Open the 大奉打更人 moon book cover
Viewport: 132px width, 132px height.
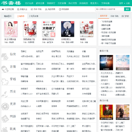(x=68, y=29)
